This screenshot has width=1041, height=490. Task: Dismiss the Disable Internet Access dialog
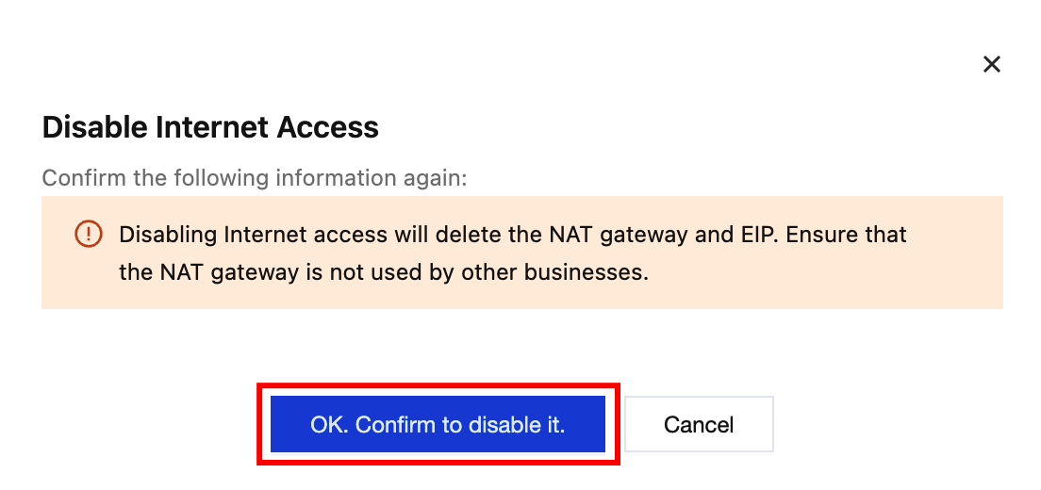coord(991,64)
